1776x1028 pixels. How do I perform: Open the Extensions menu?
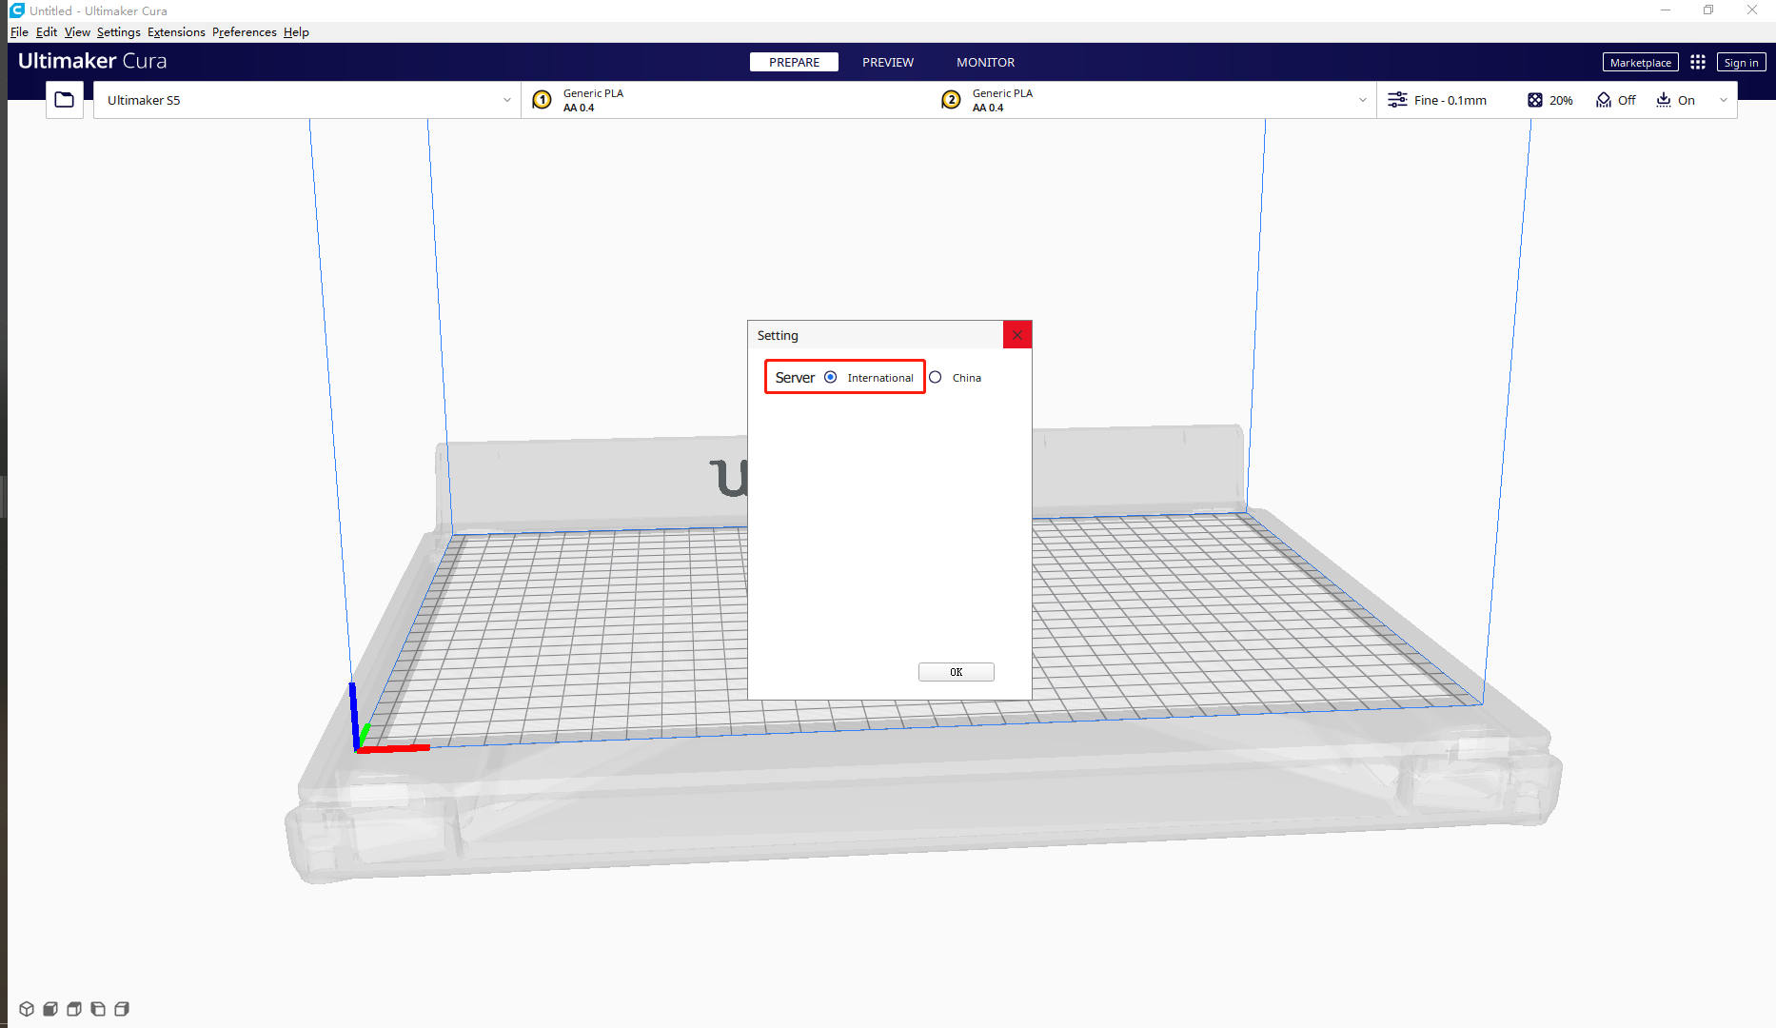click(176, 32)
